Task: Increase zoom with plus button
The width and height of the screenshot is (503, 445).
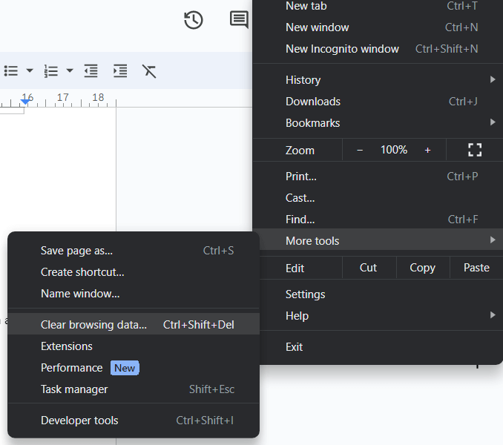Action: pyautogui.click(x=427, y=150)
